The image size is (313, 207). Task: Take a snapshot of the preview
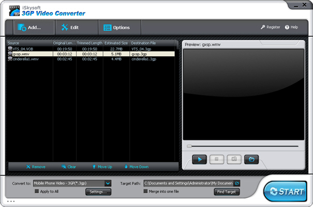pos(234,160)
